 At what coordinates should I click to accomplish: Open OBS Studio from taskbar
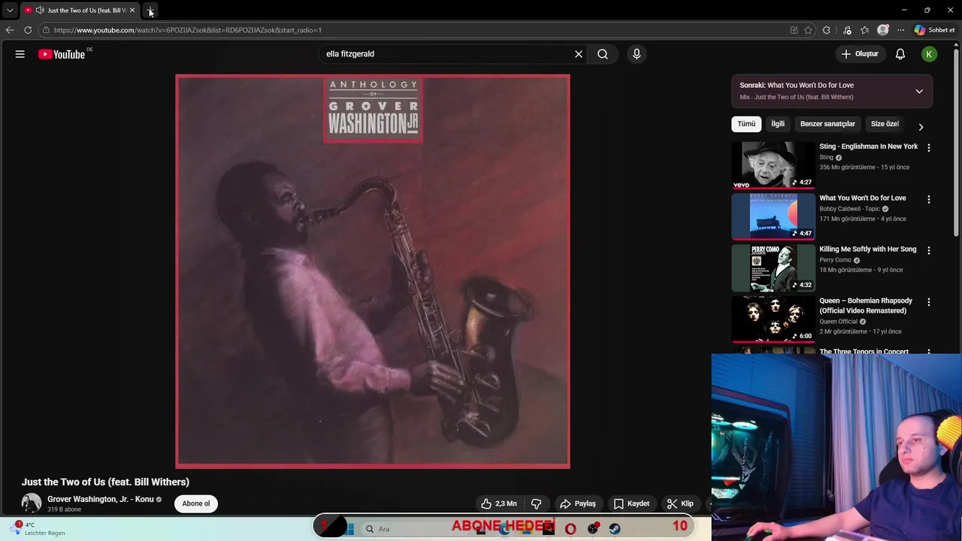(x=593, y=529)
